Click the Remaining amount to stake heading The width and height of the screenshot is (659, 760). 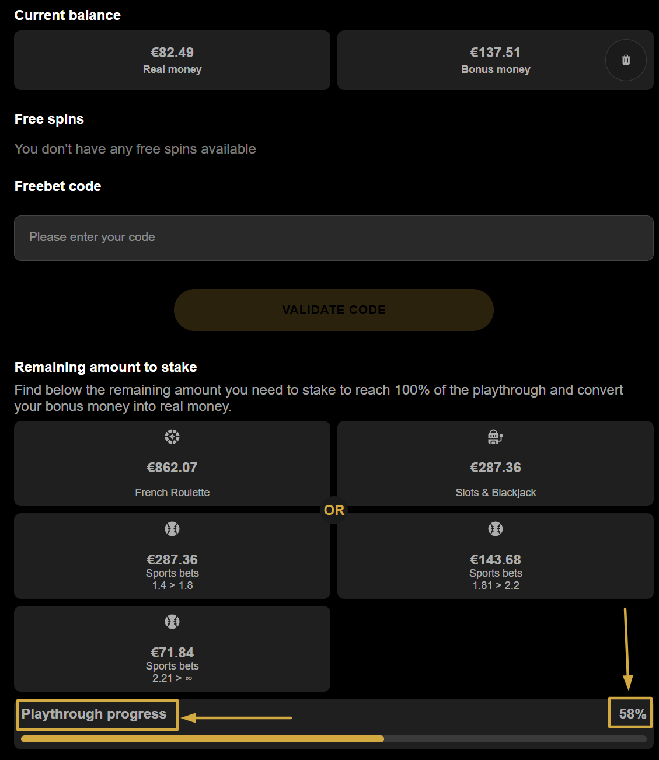coord(106,367)
